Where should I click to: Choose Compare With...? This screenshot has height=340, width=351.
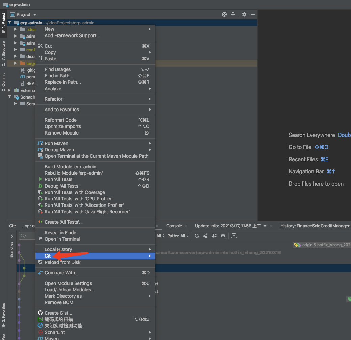tap(95, 273)
